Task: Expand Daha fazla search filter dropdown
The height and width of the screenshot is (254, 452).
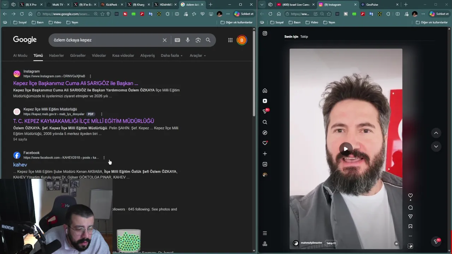Action: tap(172, 55)
